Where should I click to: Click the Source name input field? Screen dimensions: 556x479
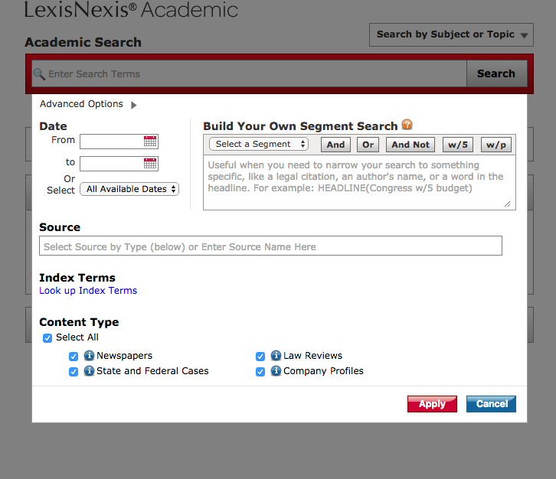coord(270,246)
